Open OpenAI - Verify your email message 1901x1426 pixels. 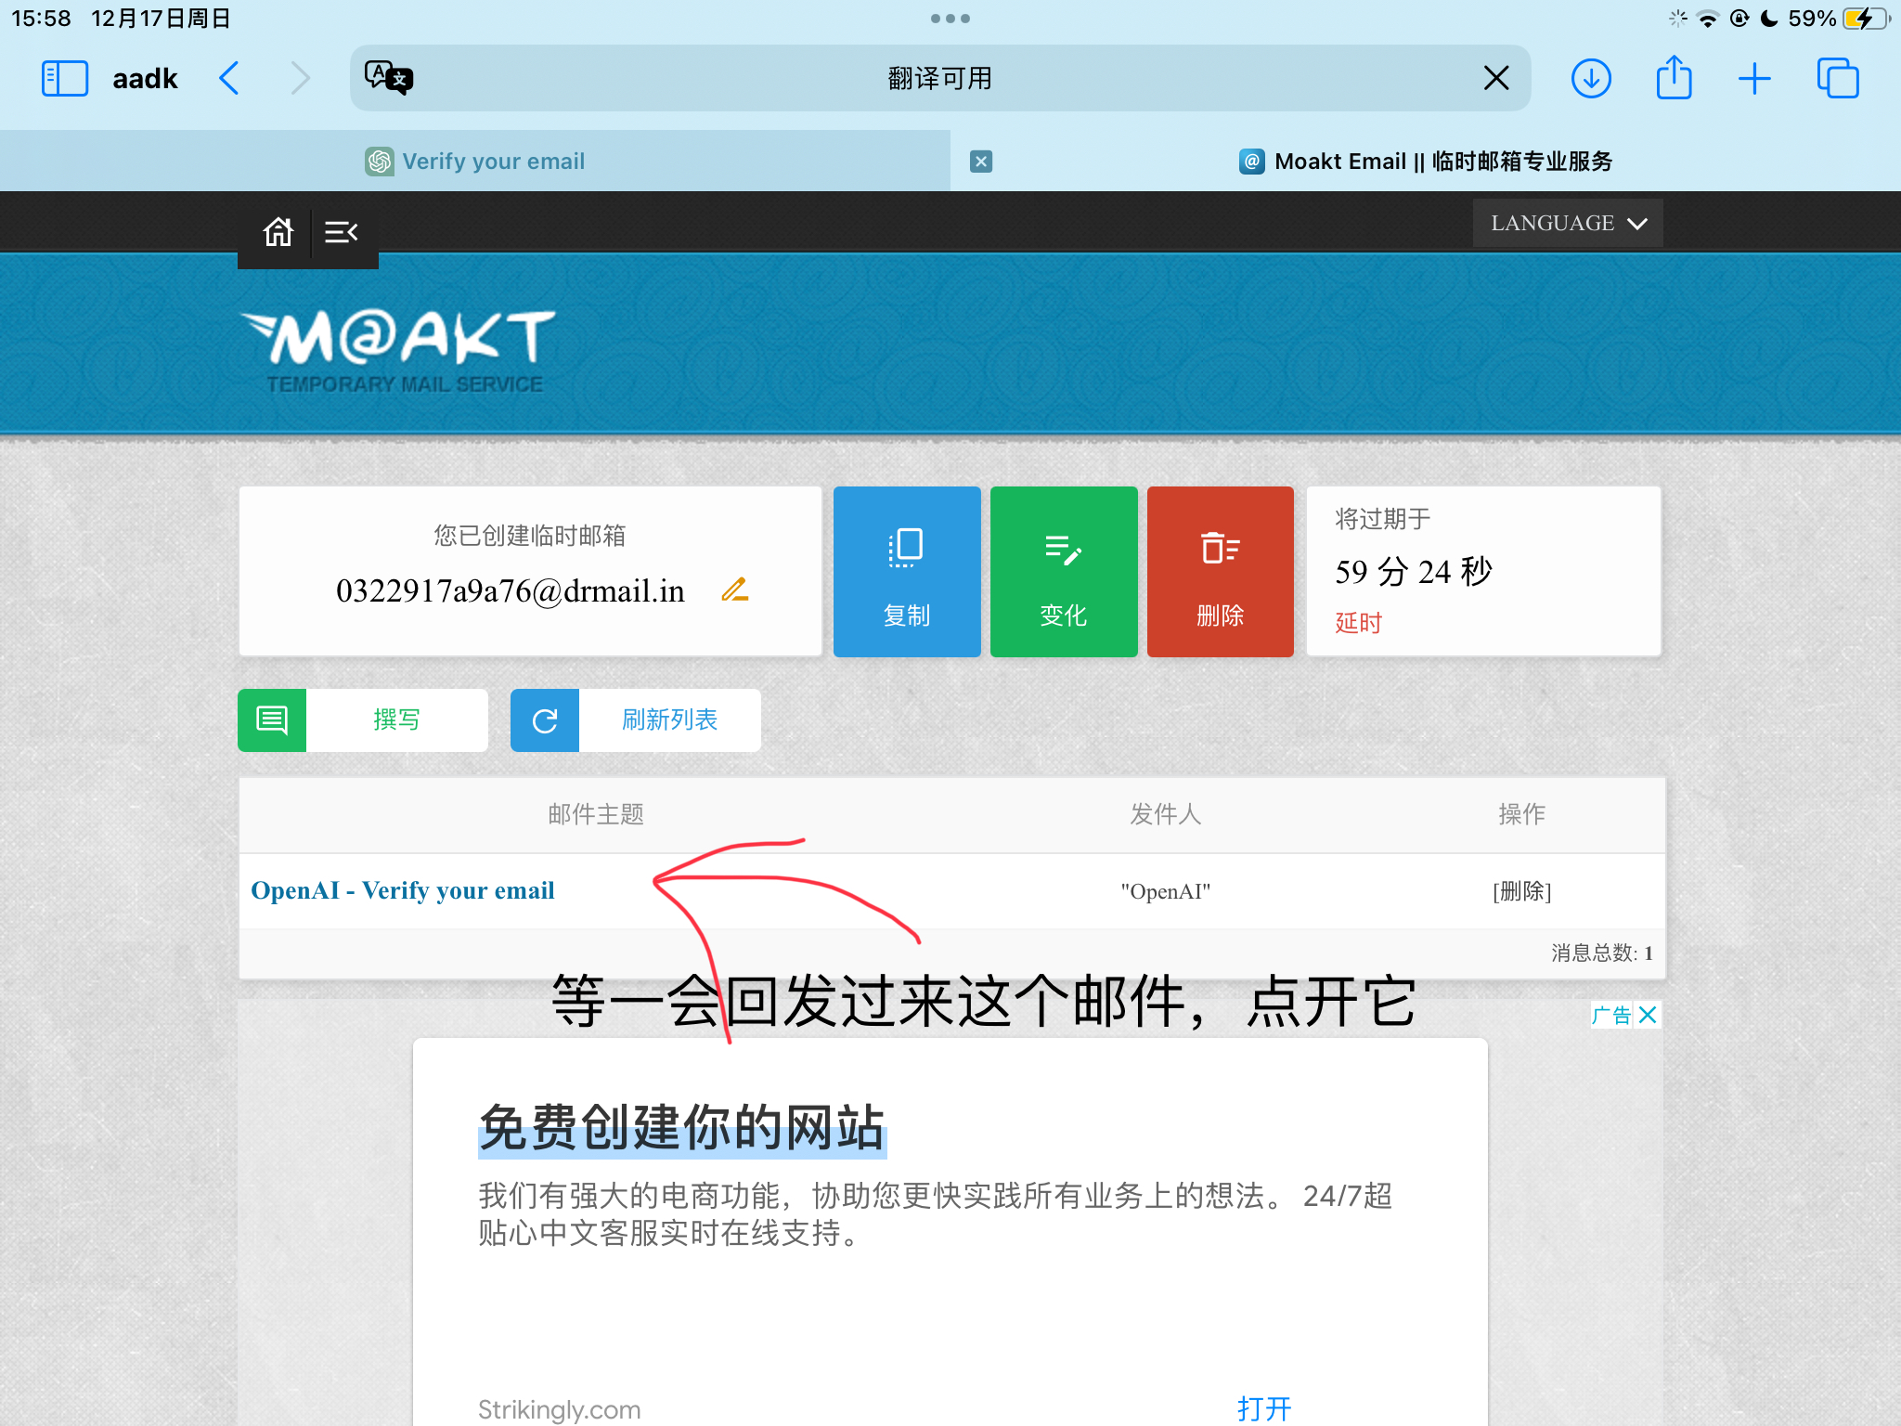(x=403, y=890)
